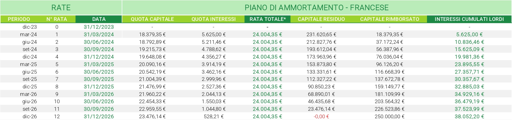Screen dimensions: 512x120
Task: Select the QUOTA CAPITALE header cell
Action: coord(152,19)
